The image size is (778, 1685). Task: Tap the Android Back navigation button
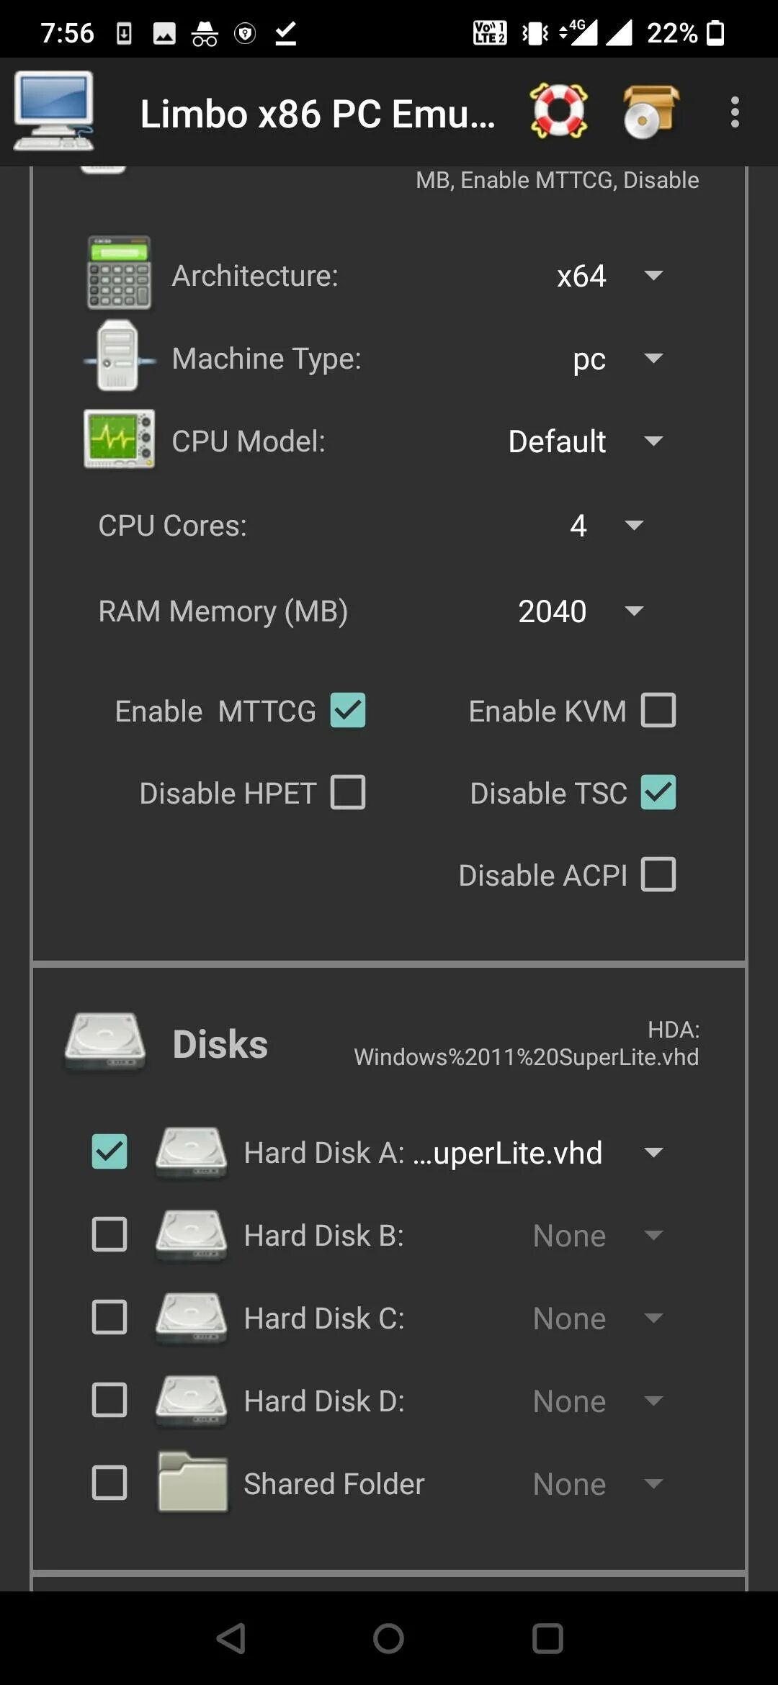231,1639
